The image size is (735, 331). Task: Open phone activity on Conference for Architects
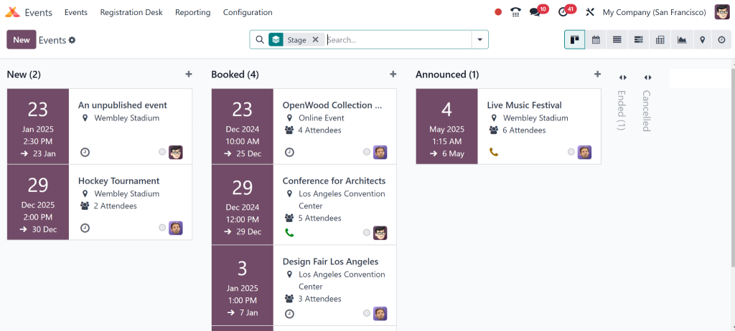pos(289,232)
